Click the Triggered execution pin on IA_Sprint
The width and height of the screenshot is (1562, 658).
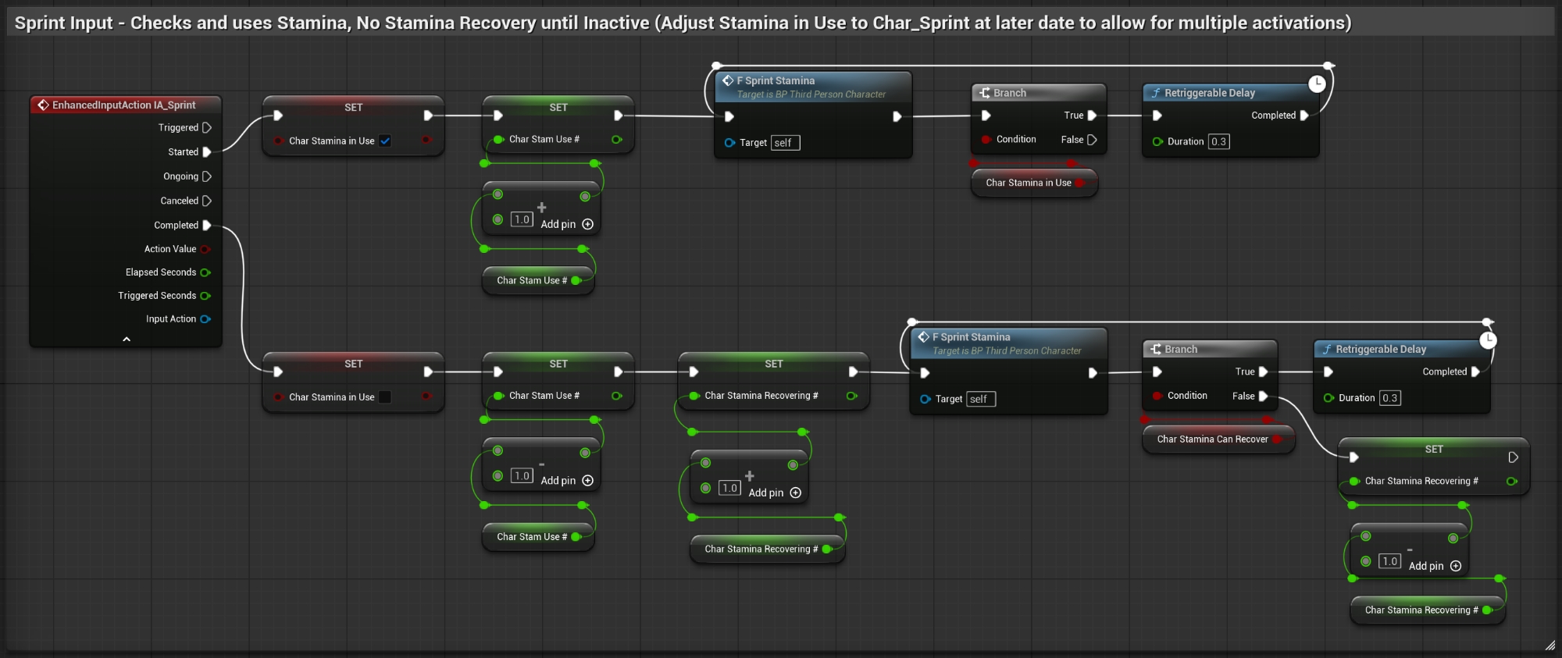click(206, 128)
